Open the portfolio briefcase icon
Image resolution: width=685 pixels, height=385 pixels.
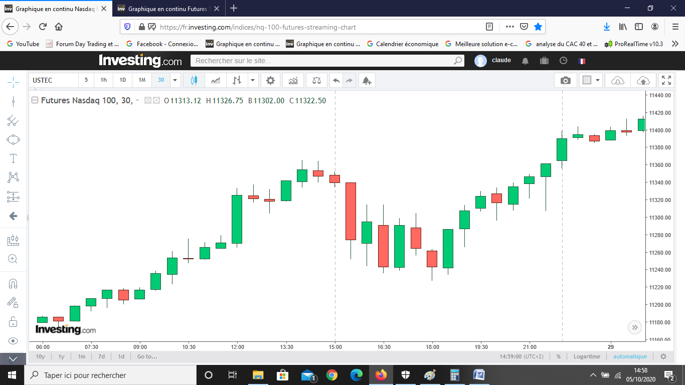(x=544, y=61)
